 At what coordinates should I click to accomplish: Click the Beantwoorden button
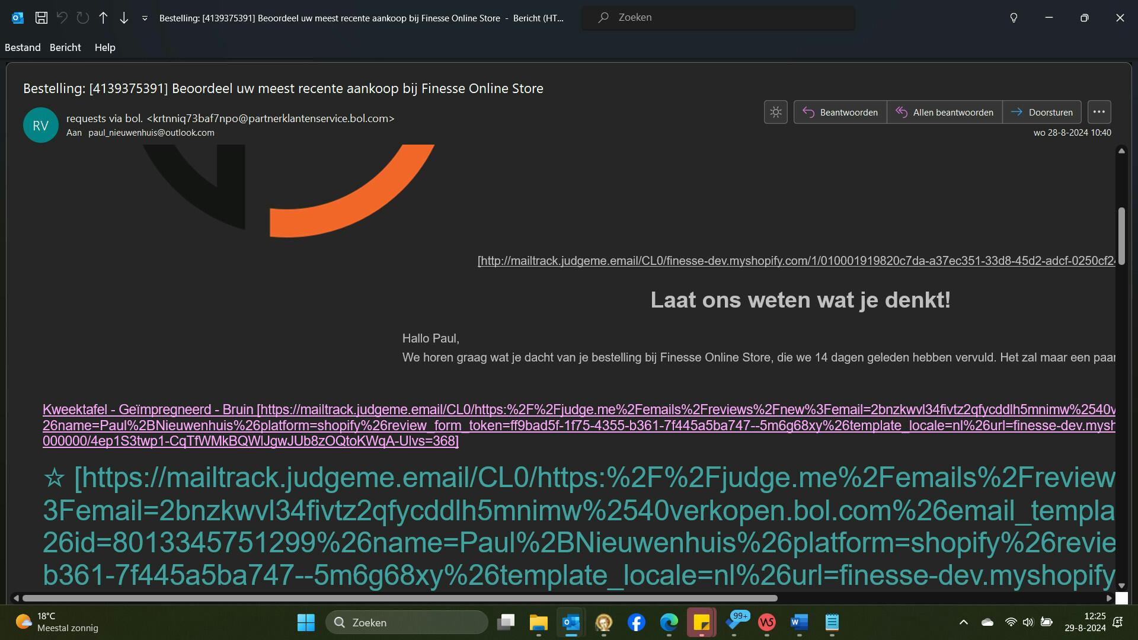[840, 112]
